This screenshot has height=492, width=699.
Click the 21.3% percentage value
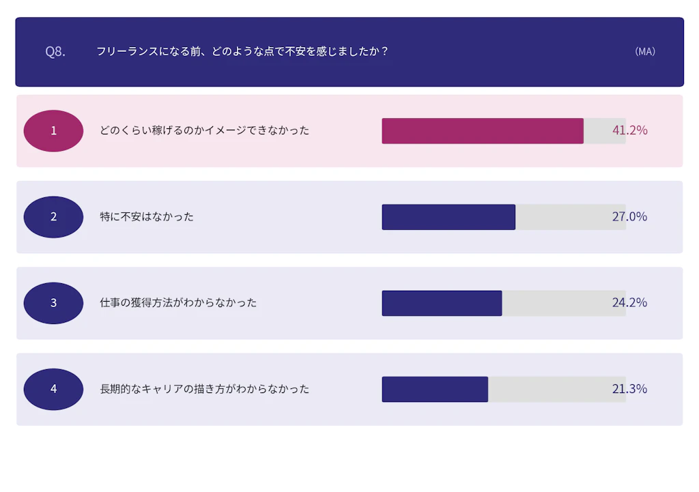(629, 389)
